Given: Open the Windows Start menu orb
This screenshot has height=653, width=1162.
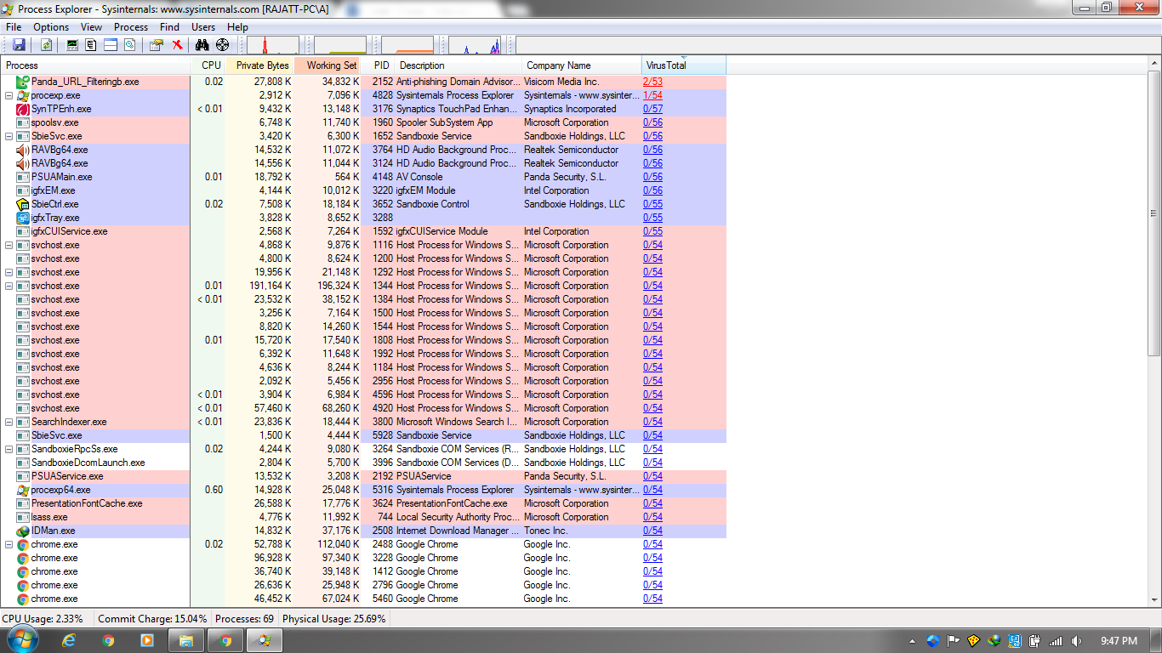Looking at the screenshot, I should pos(22,640).
